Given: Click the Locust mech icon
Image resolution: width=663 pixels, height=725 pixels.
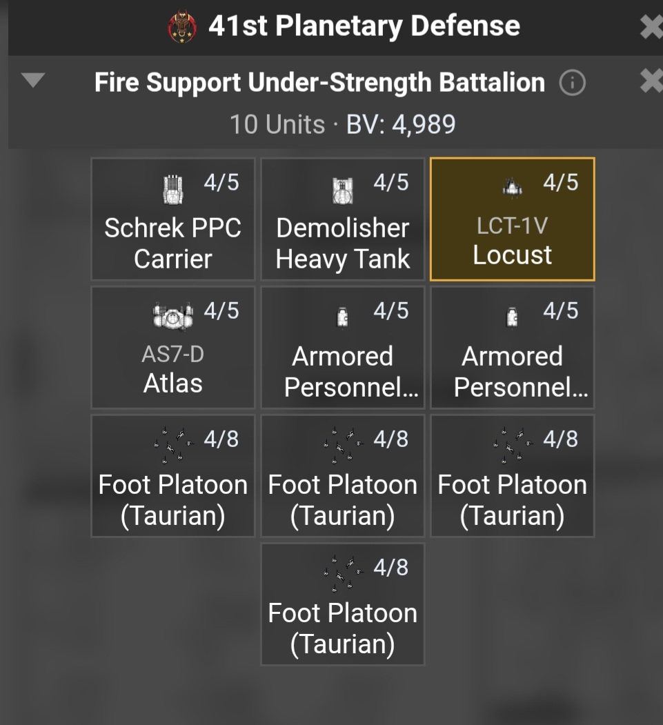Looking at the screenshot, I should [x=512, y=186].
